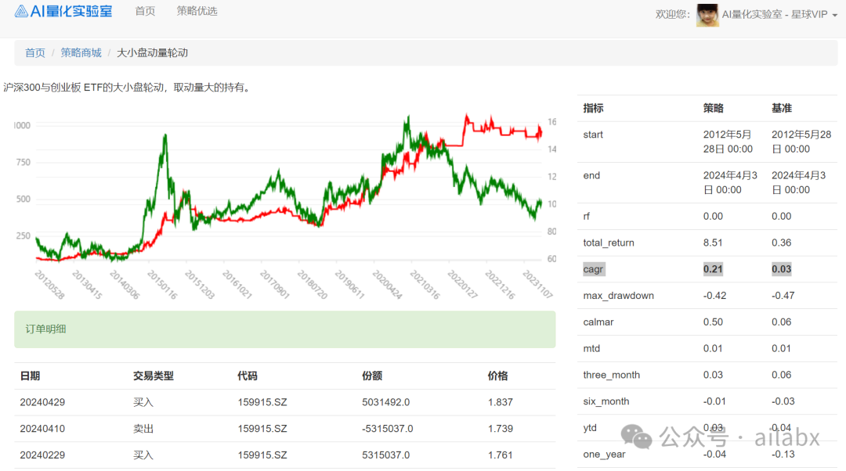Viewport: 846px width, 471px height.
Task: Click the chart x-axis date 20231107
Action: (x=537, y=285)
